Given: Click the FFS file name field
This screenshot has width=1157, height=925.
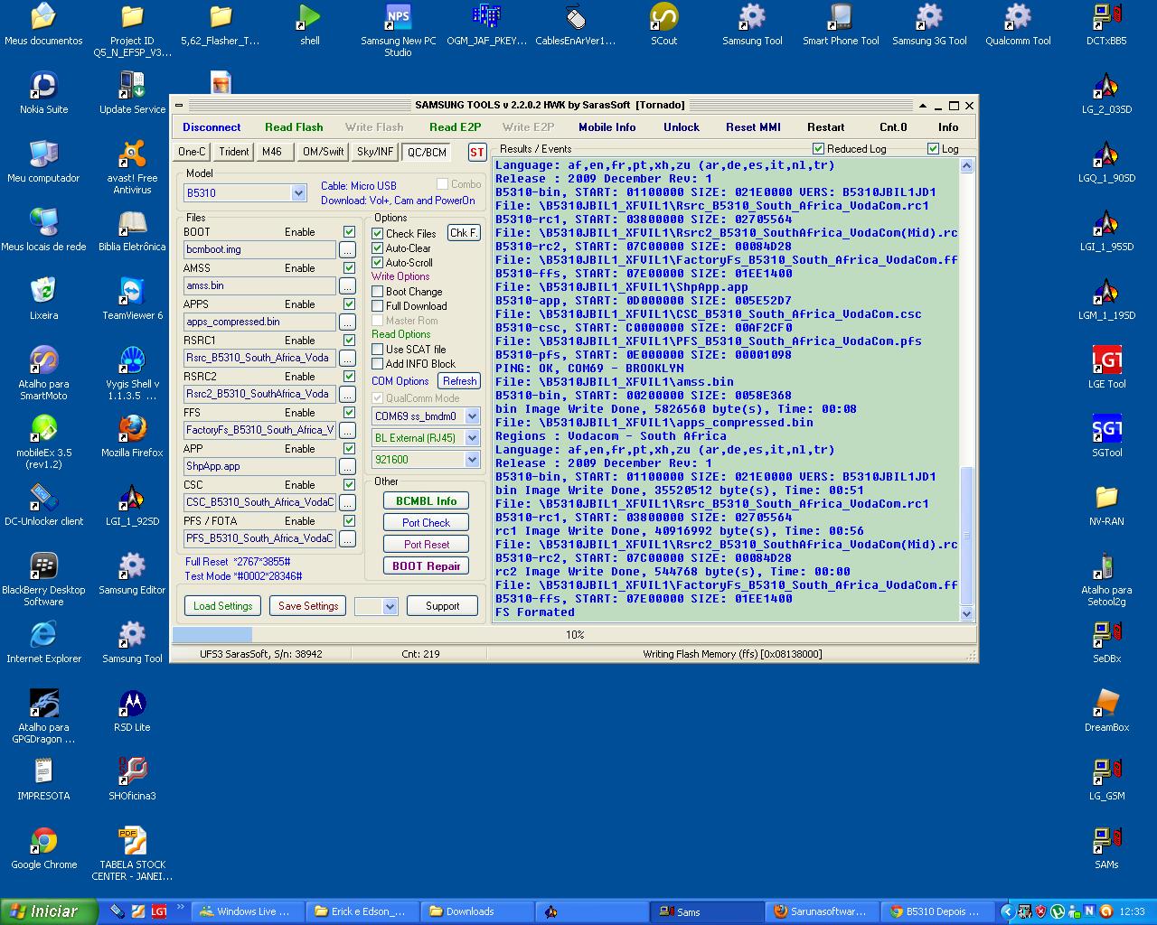Looking at the screenshot, I should pyautogui.click(x=259, y=430).
